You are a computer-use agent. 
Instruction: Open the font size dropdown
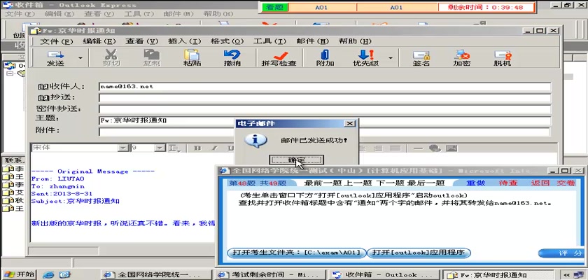tap(160, 148)
